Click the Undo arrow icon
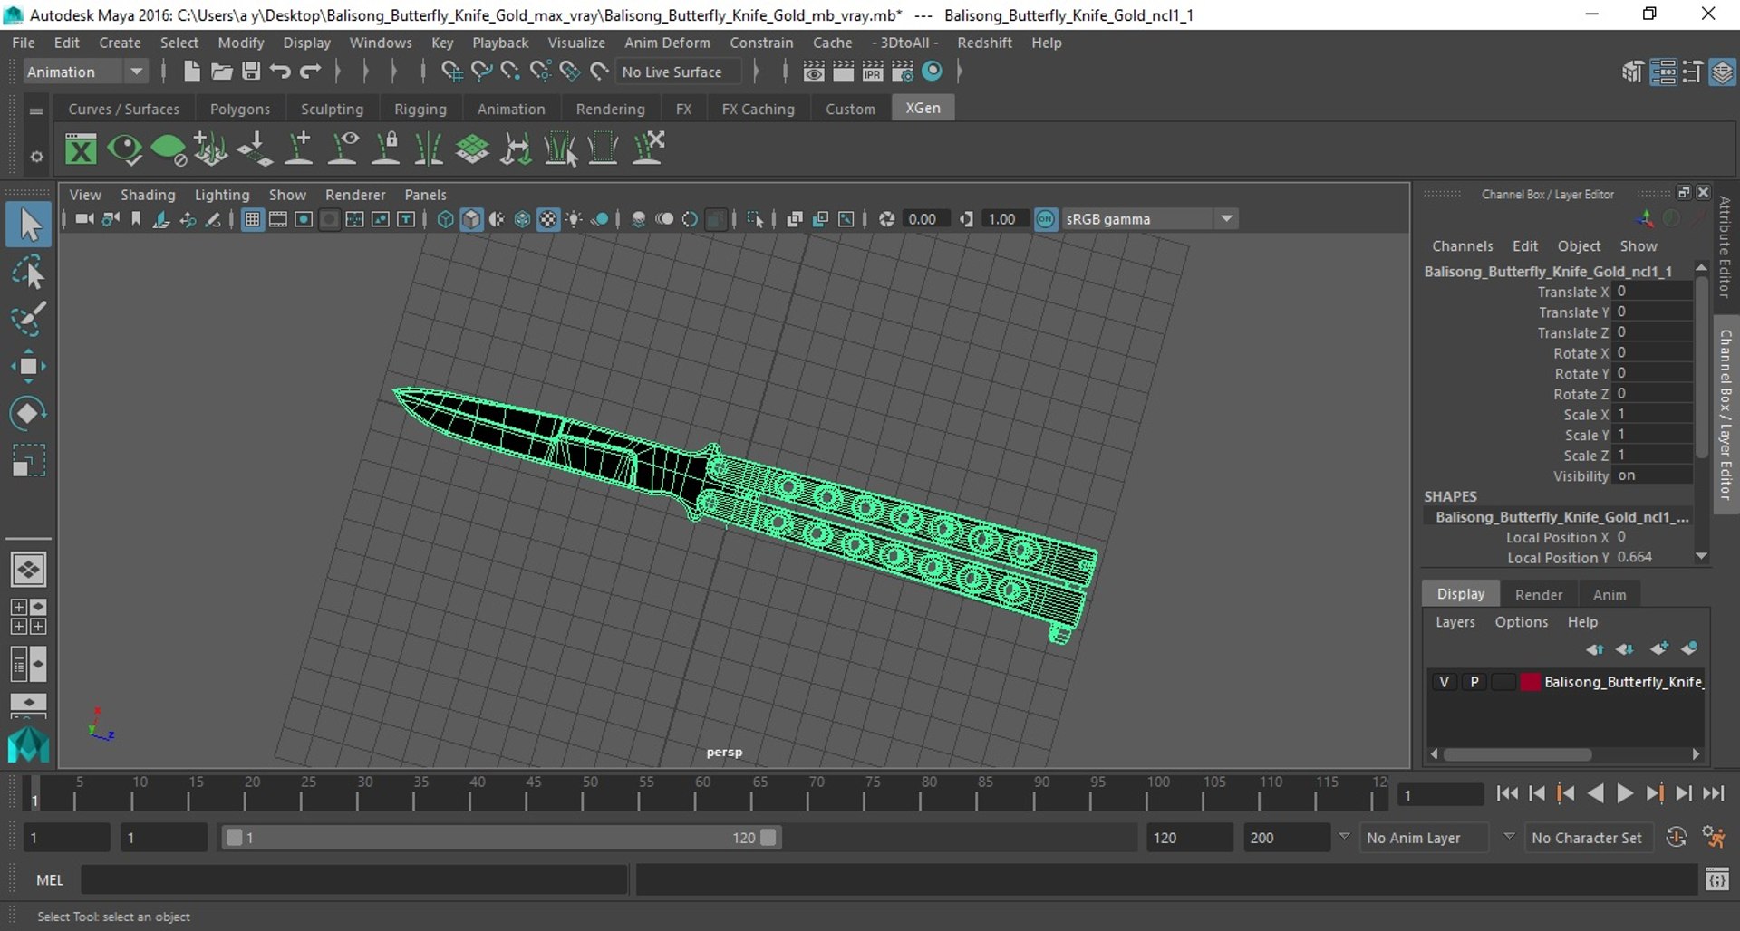Screen dimensions: 1740x931 tap(280, 72)
